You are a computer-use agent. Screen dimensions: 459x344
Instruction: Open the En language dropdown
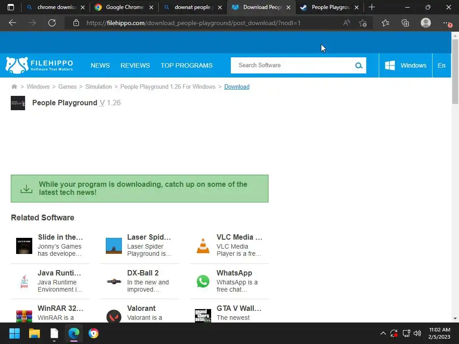[442, 65]
